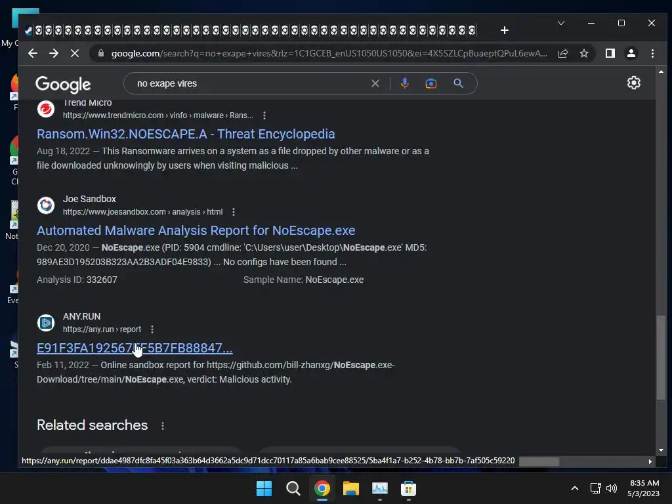Clear the Google search box text

[x=375, y=83]
